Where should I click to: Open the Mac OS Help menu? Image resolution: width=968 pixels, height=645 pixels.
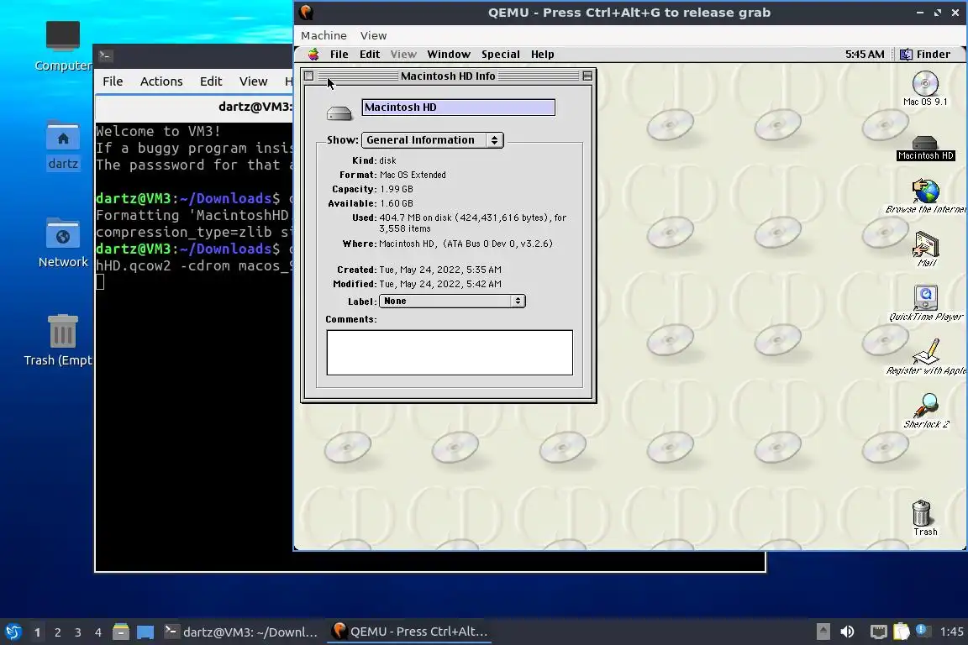[543, 55]
